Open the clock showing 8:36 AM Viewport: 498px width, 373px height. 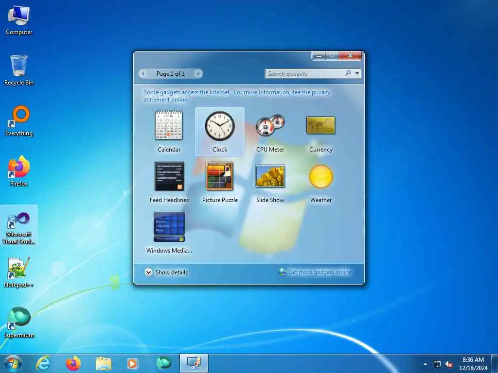[473, 364]
